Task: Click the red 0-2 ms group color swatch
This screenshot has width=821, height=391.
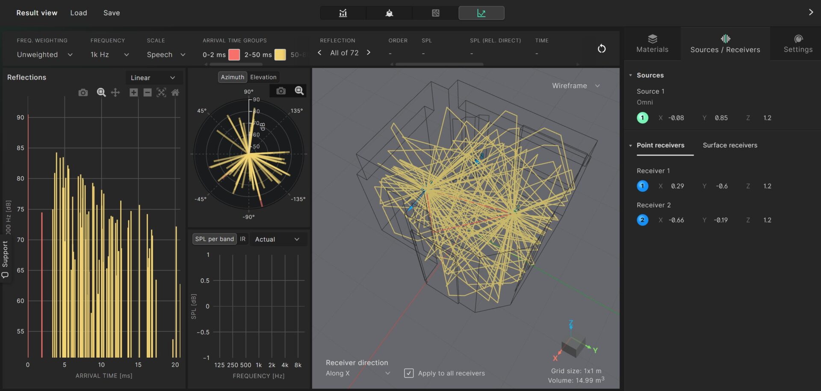Action: 234,55
